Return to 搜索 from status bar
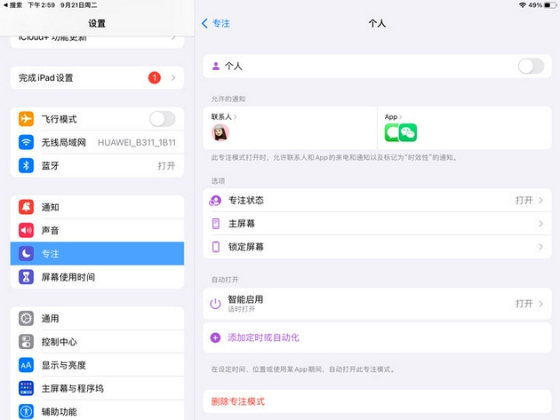The height and width of the screenshot is (420, 560). (x=12, y=5)
